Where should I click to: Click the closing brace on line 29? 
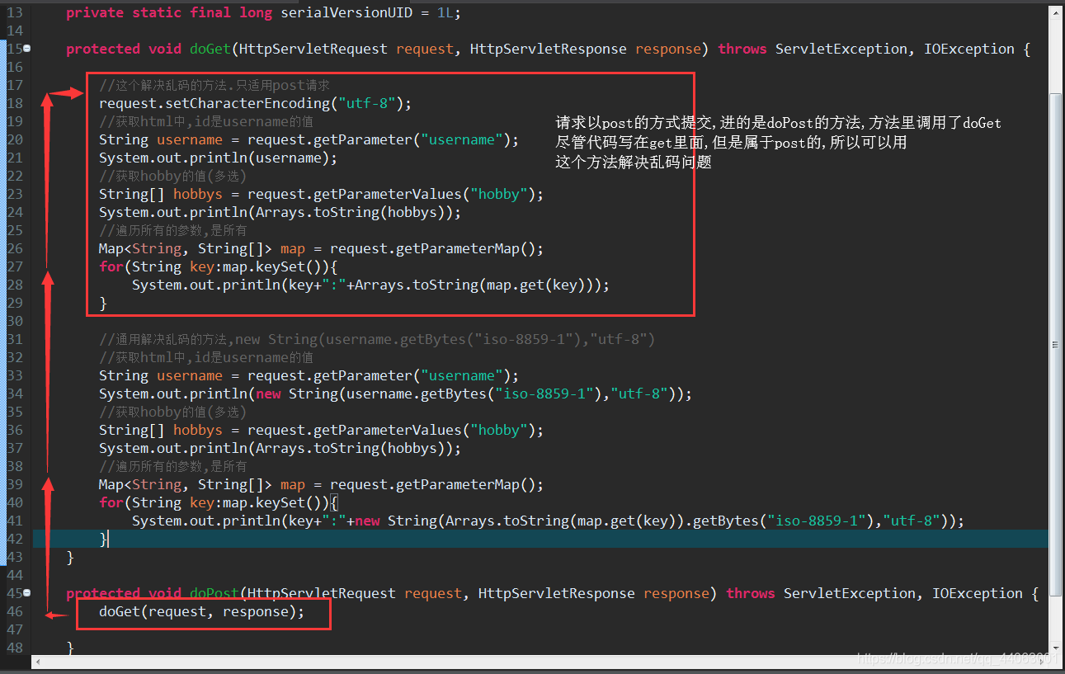103,303
